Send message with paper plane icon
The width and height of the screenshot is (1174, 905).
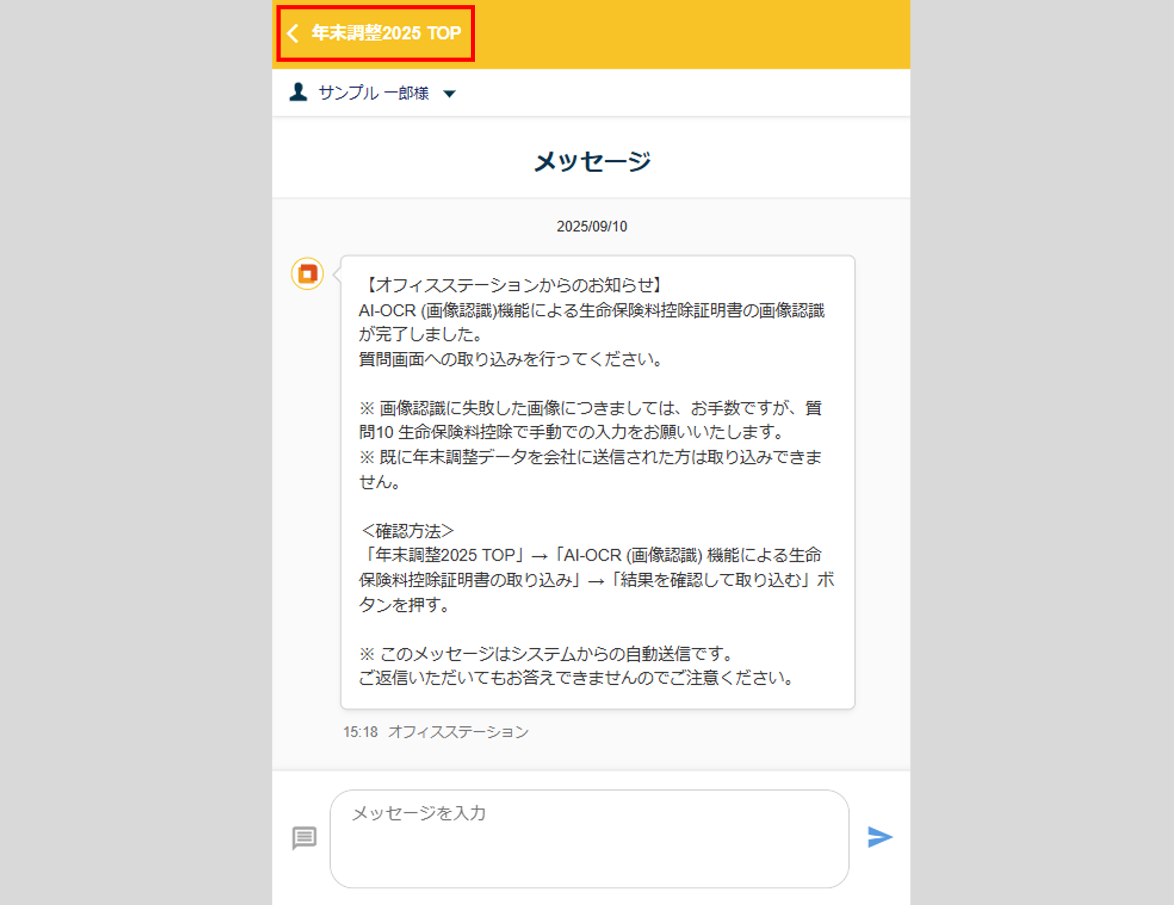(879, 837)
